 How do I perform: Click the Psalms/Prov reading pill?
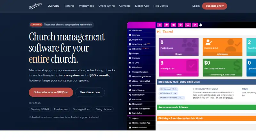tap(172, 98)
